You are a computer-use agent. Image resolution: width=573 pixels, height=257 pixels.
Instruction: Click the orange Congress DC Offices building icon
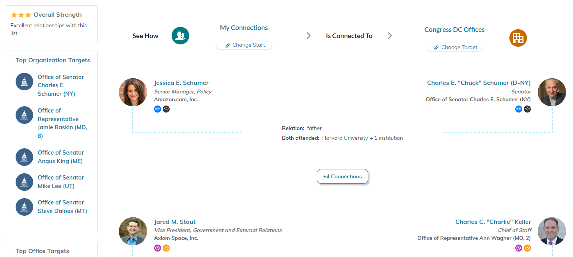click(x=518, y=38)
